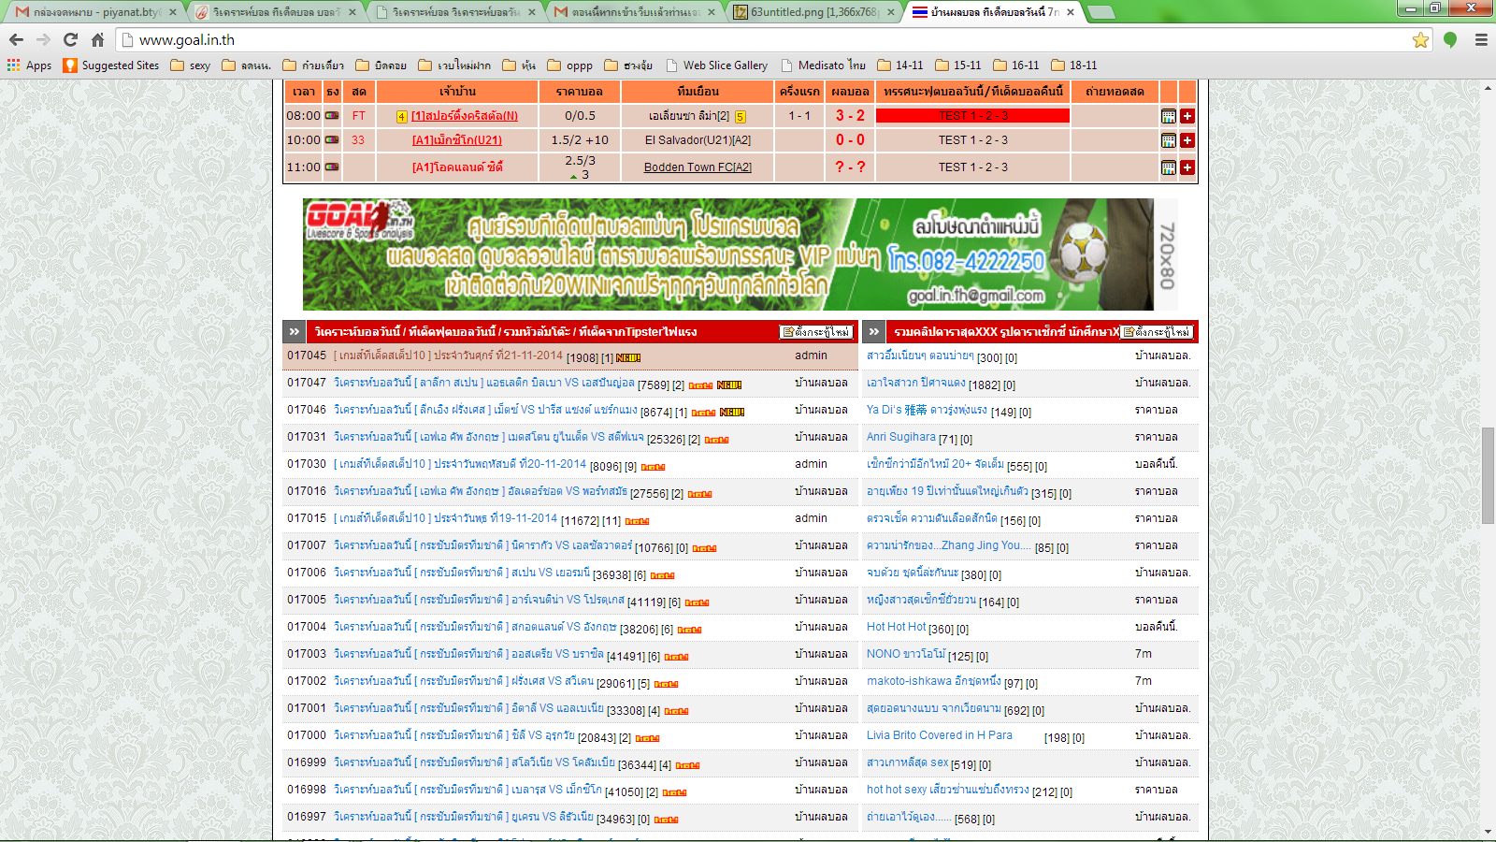Click the 3 - 2 result on the 08:00 row

click(850, 116)
